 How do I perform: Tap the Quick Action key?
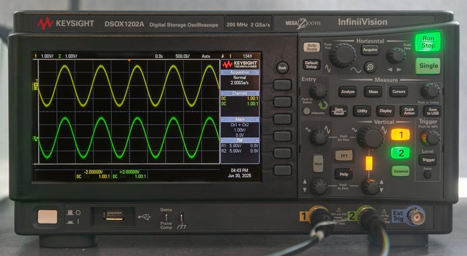coord(409,111)
